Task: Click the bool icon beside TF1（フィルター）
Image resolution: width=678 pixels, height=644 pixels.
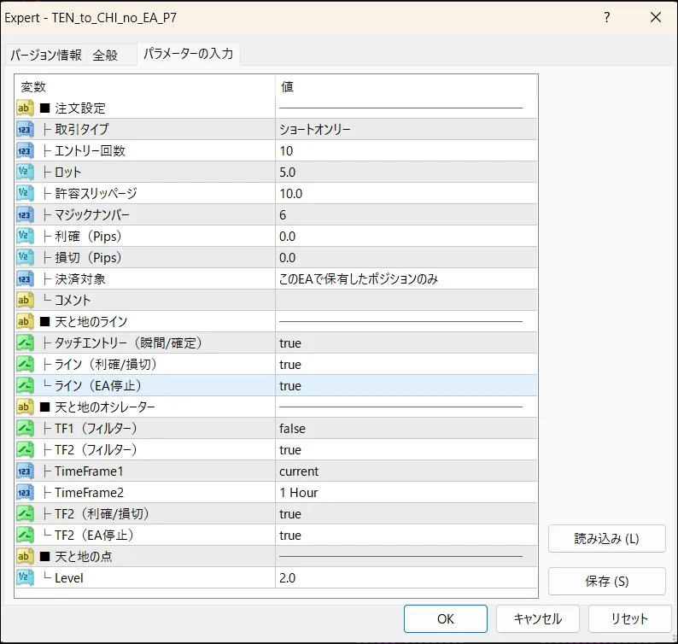Action: coord(25,428)
